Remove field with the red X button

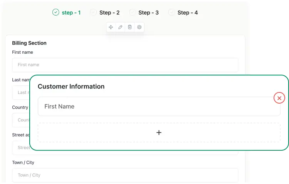(x=279, y=98)
